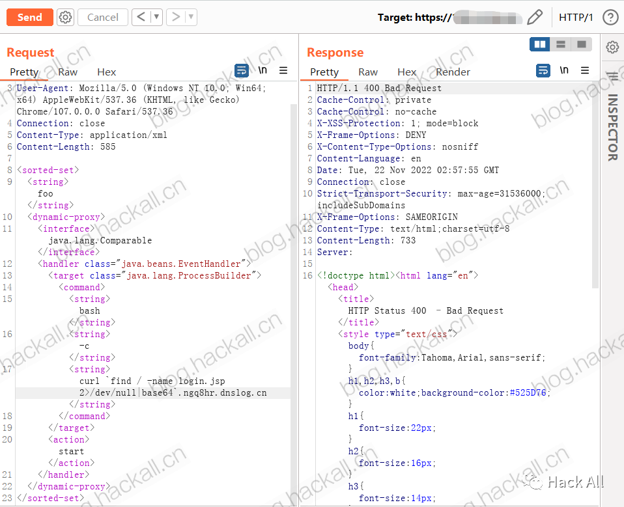Click the java.beans.EventHandler handler line
The width and height of the screenshot is (624, 507).
(x=145, y=264)
